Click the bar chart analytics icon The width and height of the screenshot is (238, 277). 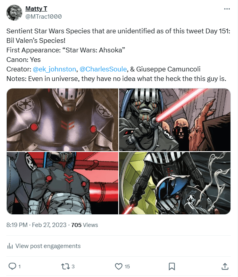coord(10,246)
